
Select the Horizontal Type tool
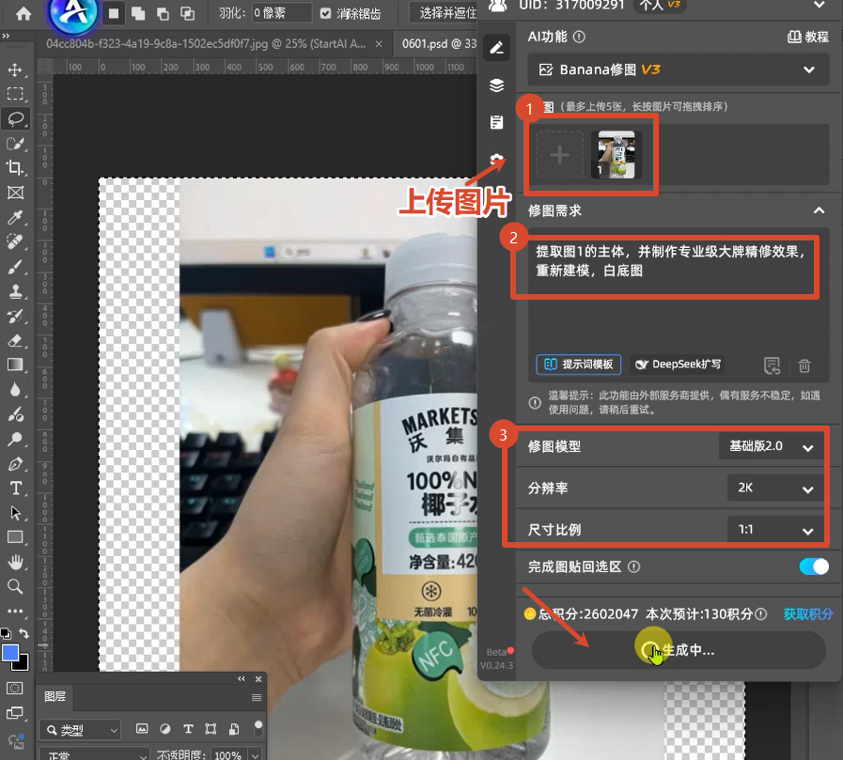[15, 489]
